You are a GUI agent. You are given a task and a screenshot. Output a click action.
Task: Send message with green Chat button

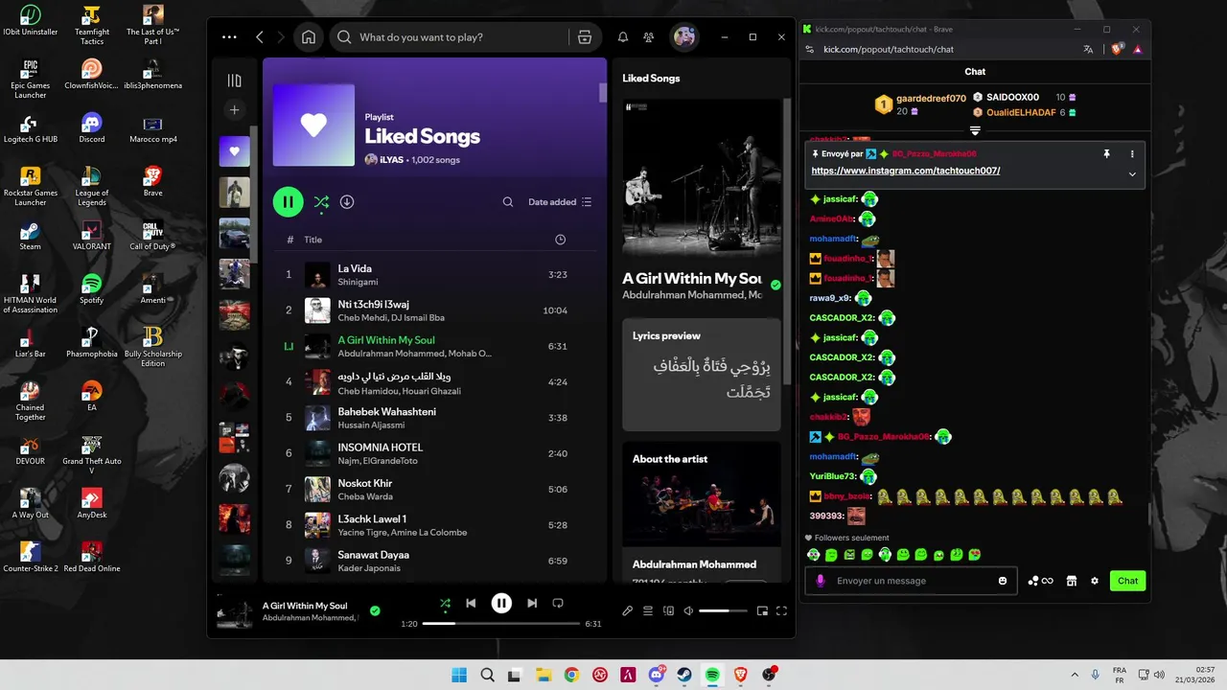1128,581
